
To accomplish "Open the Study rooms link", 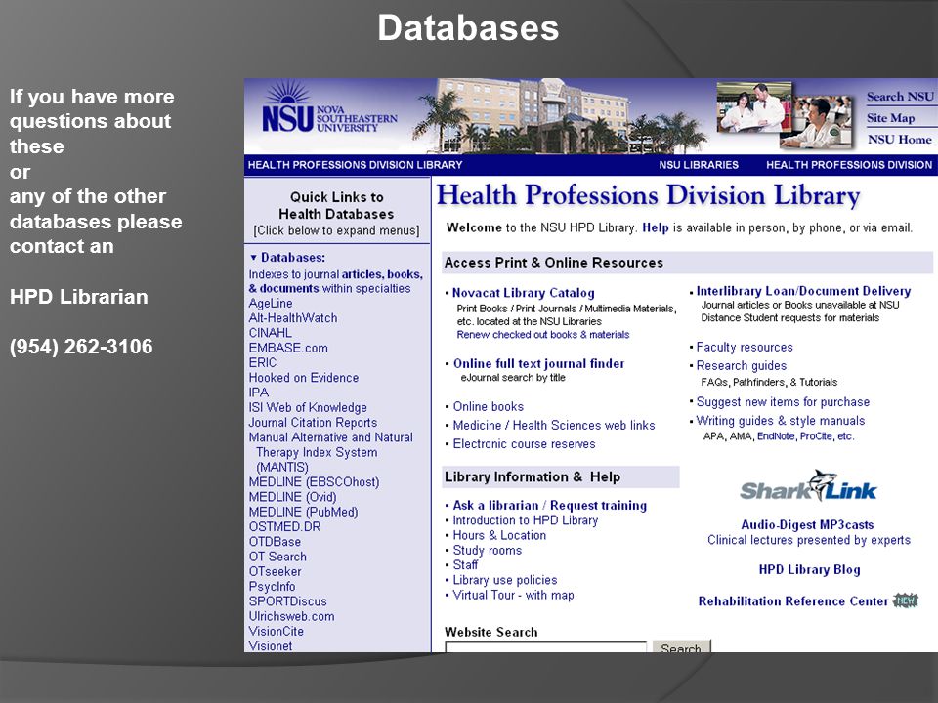I will pos(487,550).
